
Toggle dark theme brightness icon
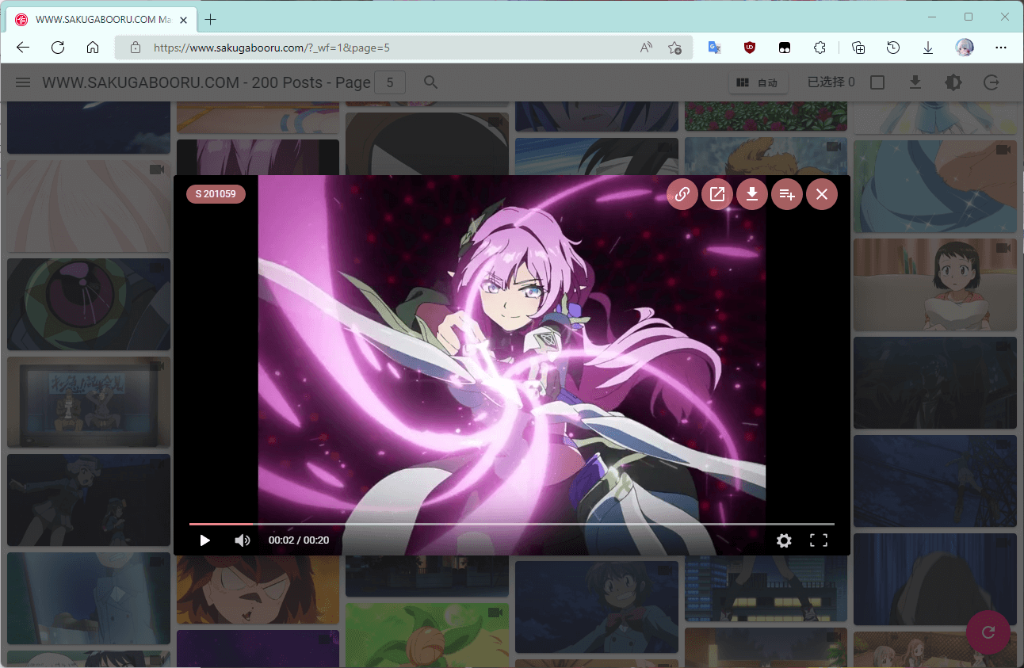tap(953, 82)
